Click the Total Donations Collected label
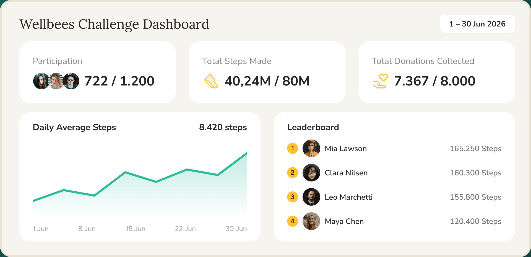 (x=423, y=61)
